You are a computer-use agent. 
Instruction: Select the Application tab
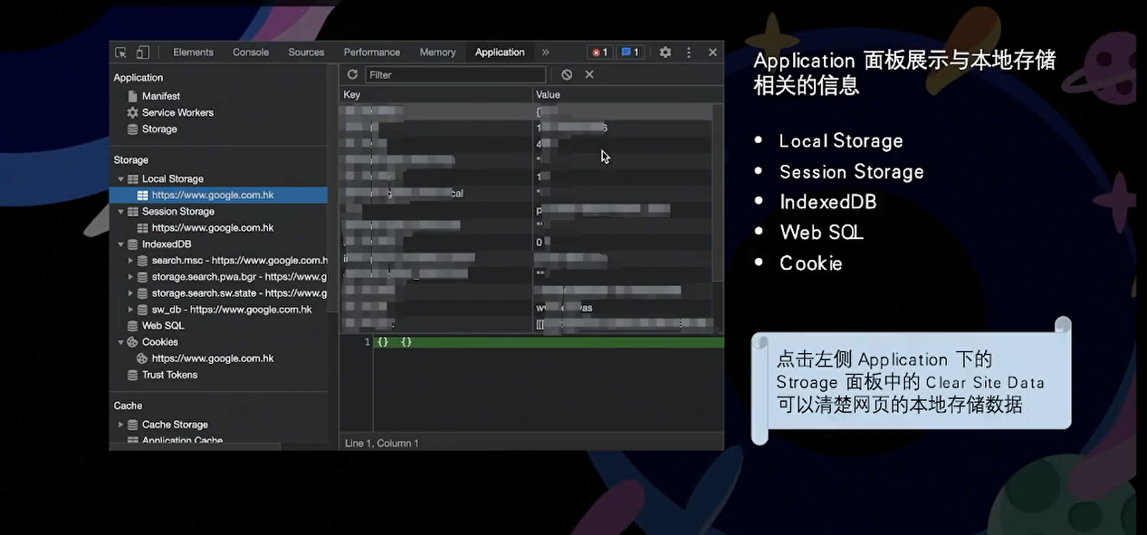(x=500, y=53)
